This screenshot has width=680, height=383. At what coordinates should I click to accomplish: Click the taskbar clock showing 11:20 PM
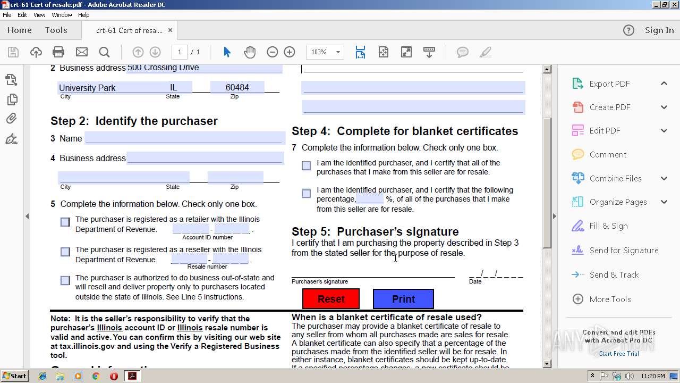tap(653, 376)
